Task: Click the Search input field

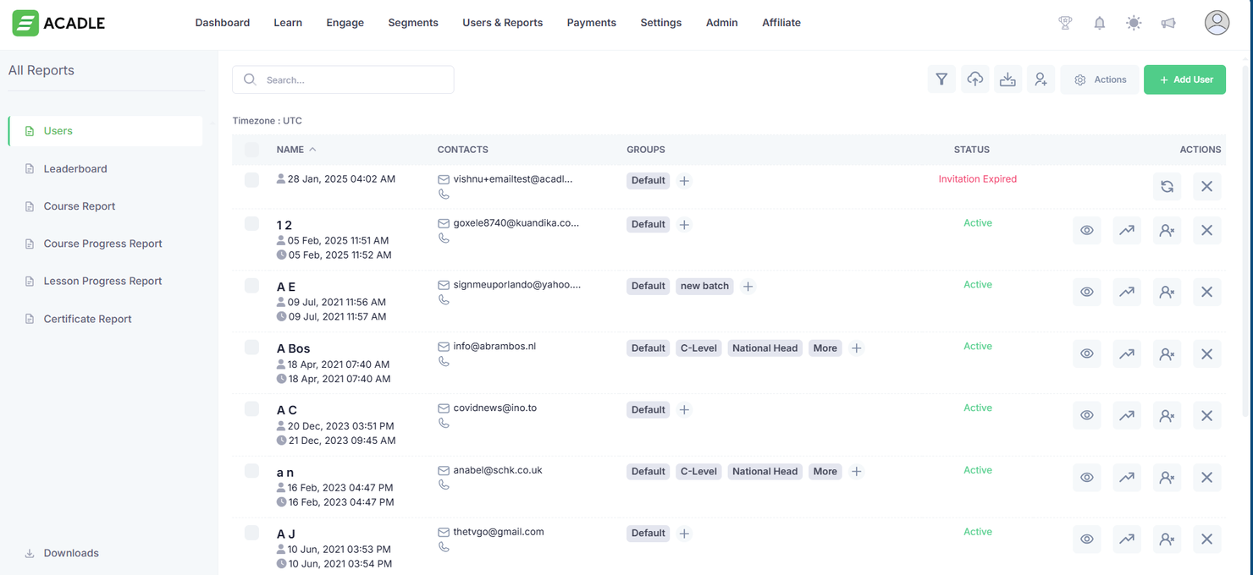Action: [x=343, y=79]
